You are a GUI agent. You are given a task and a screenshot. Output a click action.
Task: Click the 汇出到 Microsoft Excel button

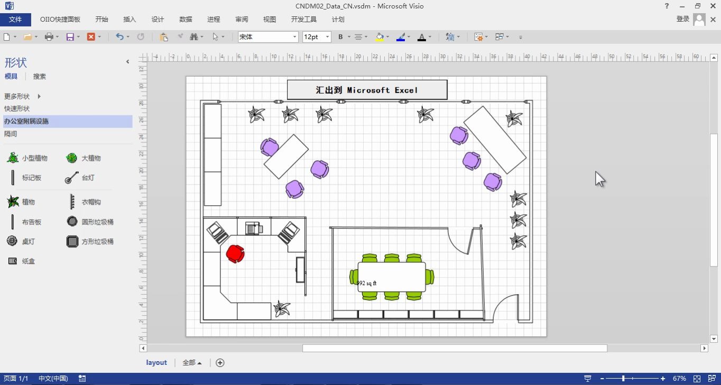click(x=367, y=90)
